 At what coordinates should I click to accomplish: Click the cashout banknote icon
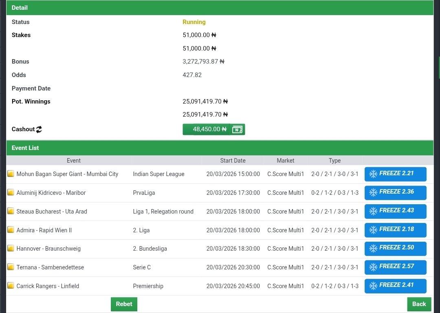(x=238, y=130)
